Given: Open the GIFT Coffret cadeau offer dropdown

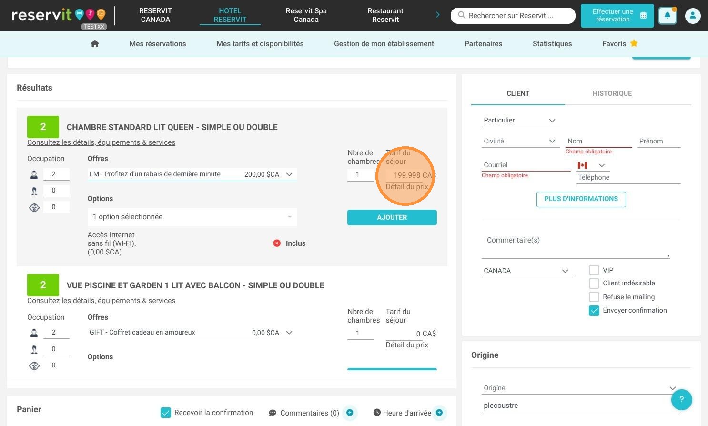Looking at the screenshot, I should click(192, 333).
